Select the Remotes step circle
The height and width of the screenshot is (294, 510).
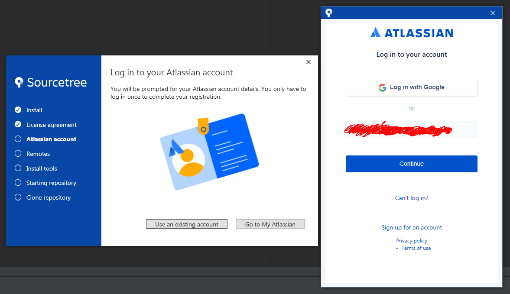click(18, 153)
